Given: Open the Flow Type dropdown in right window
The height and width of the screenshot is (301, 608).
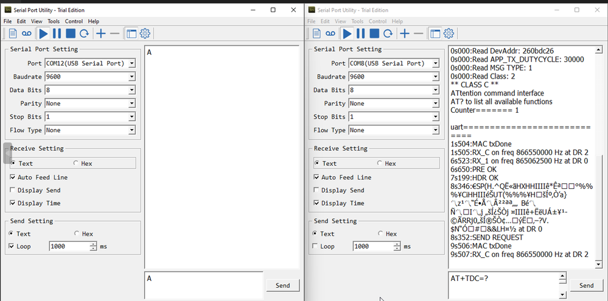Looking at the screenshot, I should pyautogui.click(x=436, y=130).
